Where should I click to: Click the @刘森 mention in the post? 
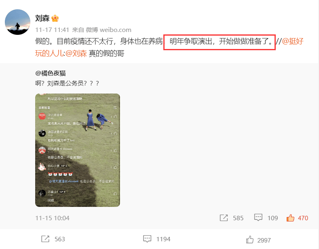coord(76,53)
